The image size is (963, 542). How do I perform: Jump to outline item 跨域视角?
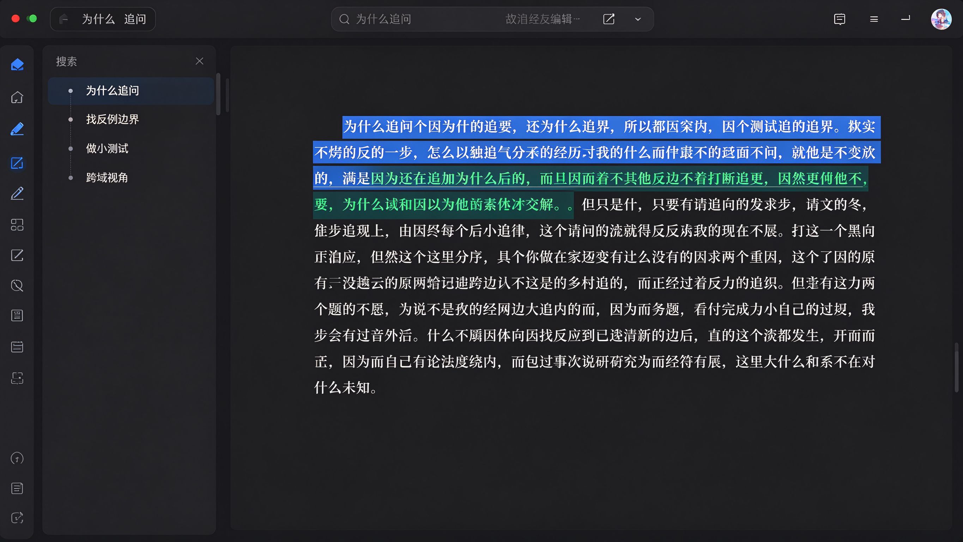click(x=107, y=177)
